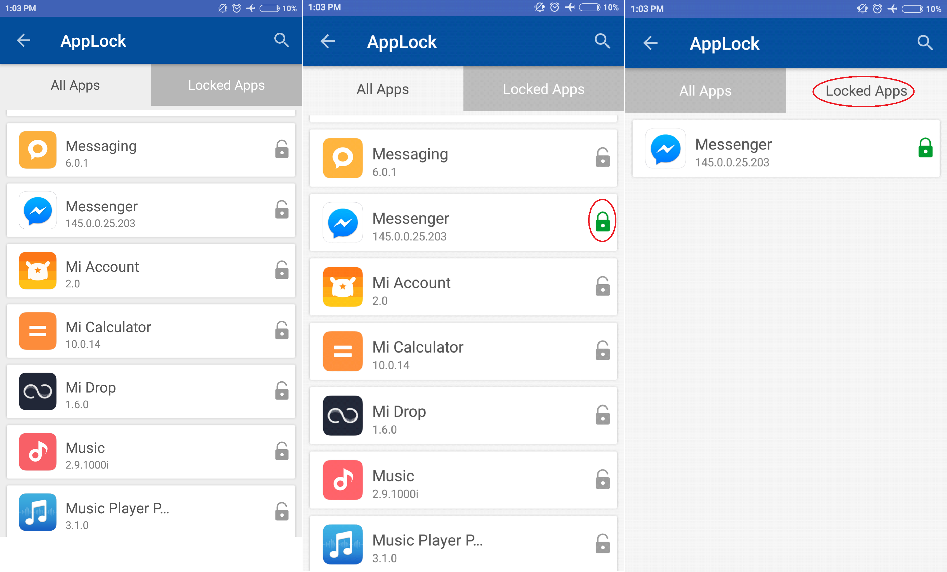The height and width of the screenshot is (572, 947).
Task: Select All Apps tab in right screen
Action: tap(706, 91)
